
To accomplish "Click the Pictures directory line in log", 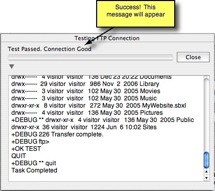I will [87, 113].
